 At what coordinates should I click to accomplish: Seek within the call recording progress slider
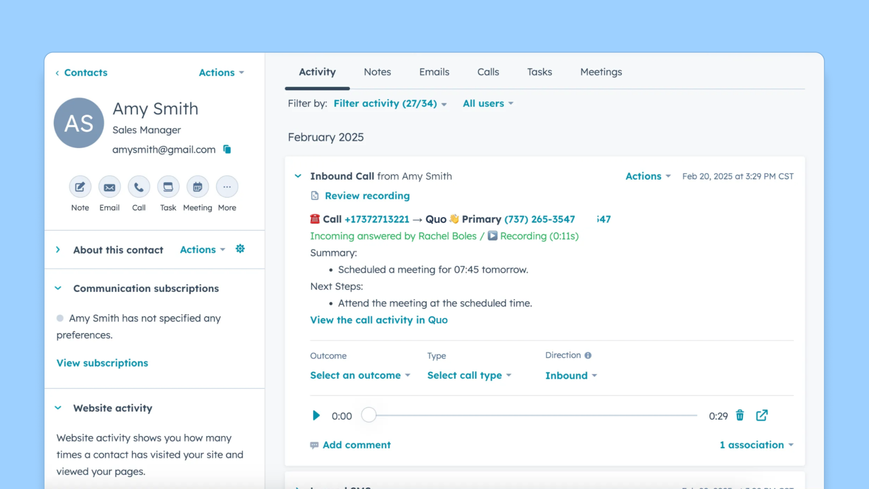click(x=530, y=415)
